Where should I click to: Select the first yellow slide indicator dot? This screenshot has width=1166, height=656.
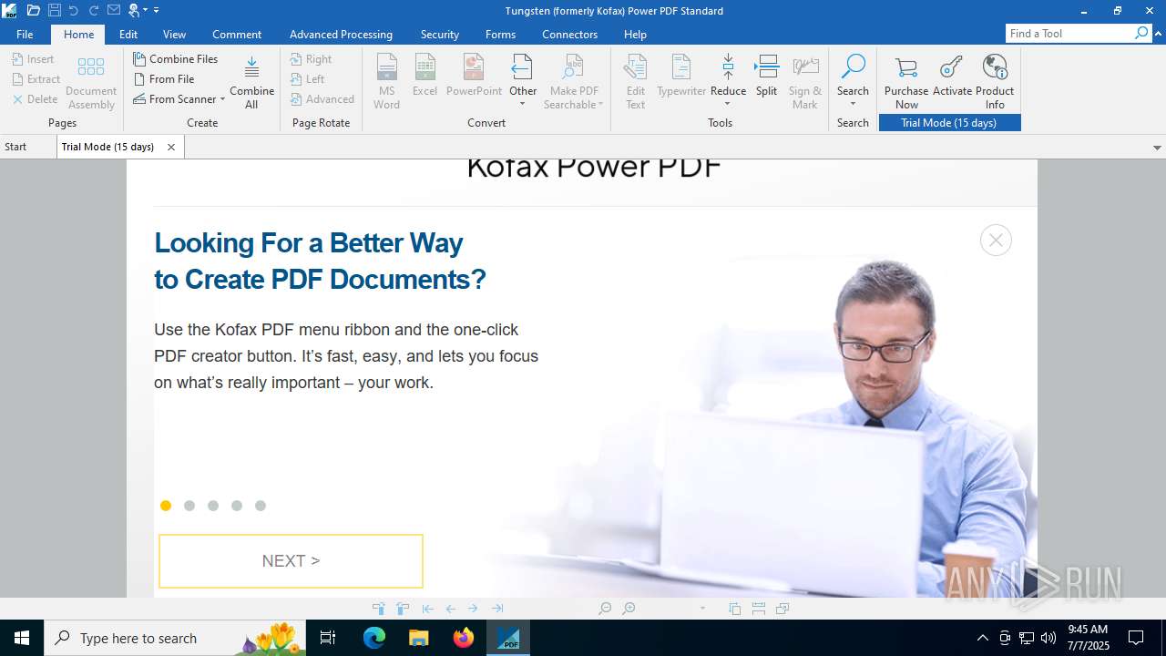click(166, 506)
